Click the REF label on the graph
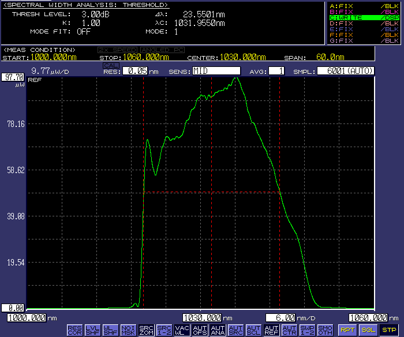This screenshot has width=404, height=337. (35, 80)
